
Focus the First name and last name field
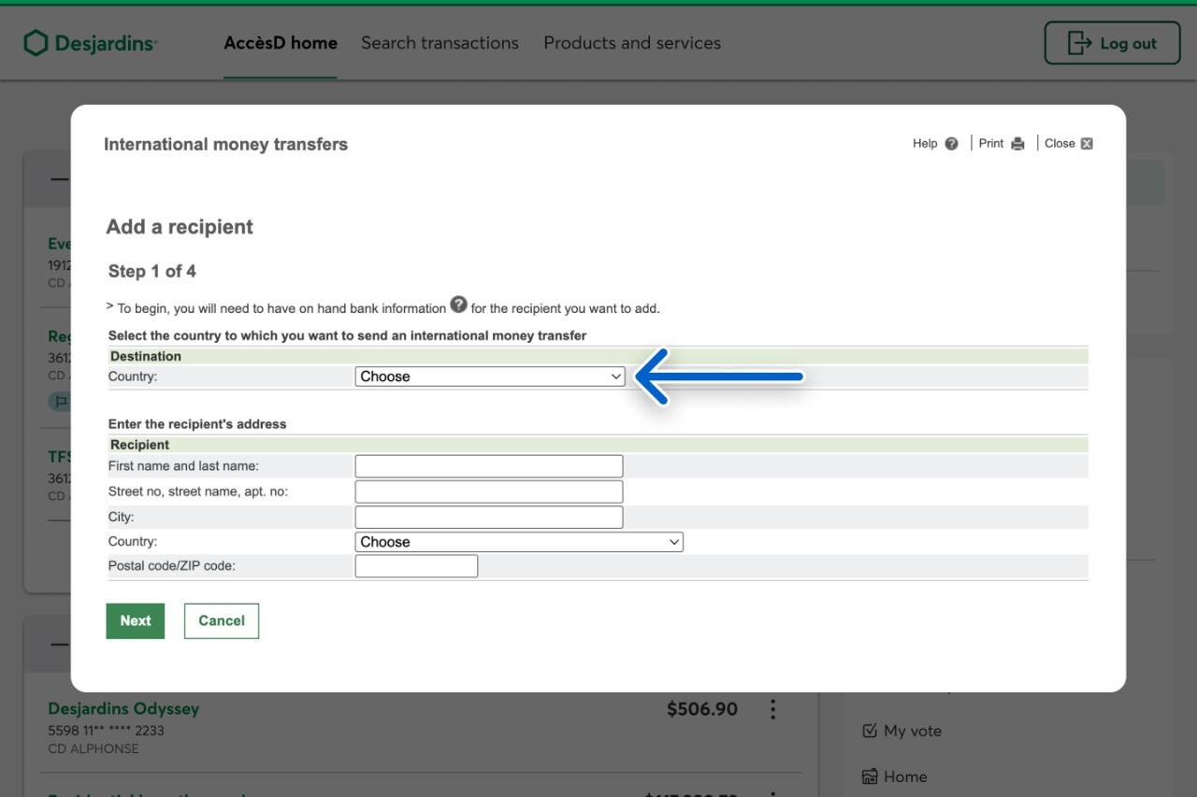(x=488, y=466)
